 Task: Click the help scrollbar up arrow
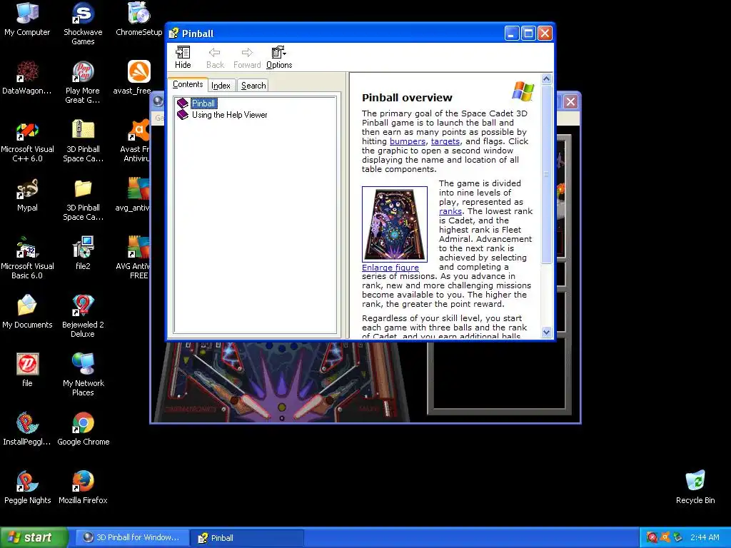pos(546,78)
